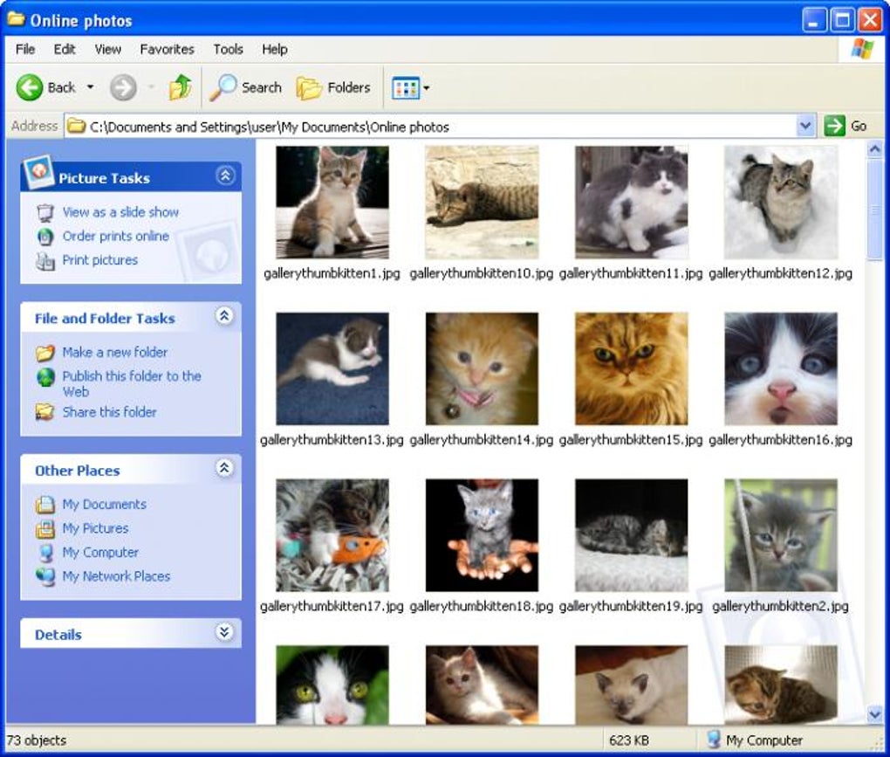This screenshot has height=757, width=890.
Task: Expand the Details panel
Action: [225, 632]
